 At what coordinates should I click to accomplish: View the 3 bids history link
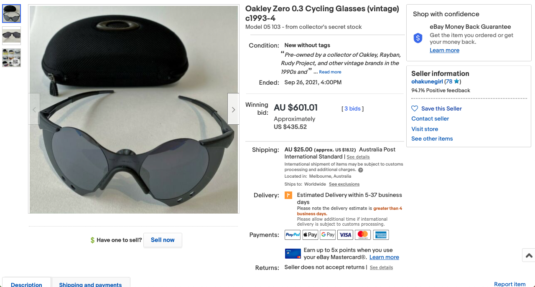352,109
